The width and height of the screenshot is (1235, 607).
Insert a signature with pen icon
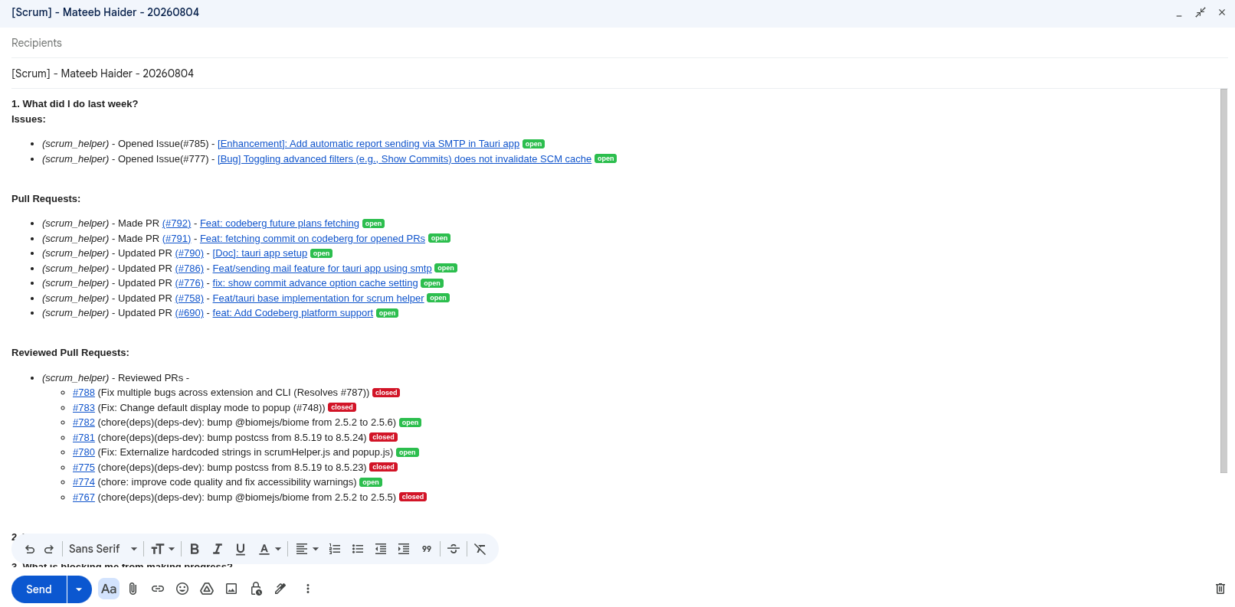pos(280,589)
